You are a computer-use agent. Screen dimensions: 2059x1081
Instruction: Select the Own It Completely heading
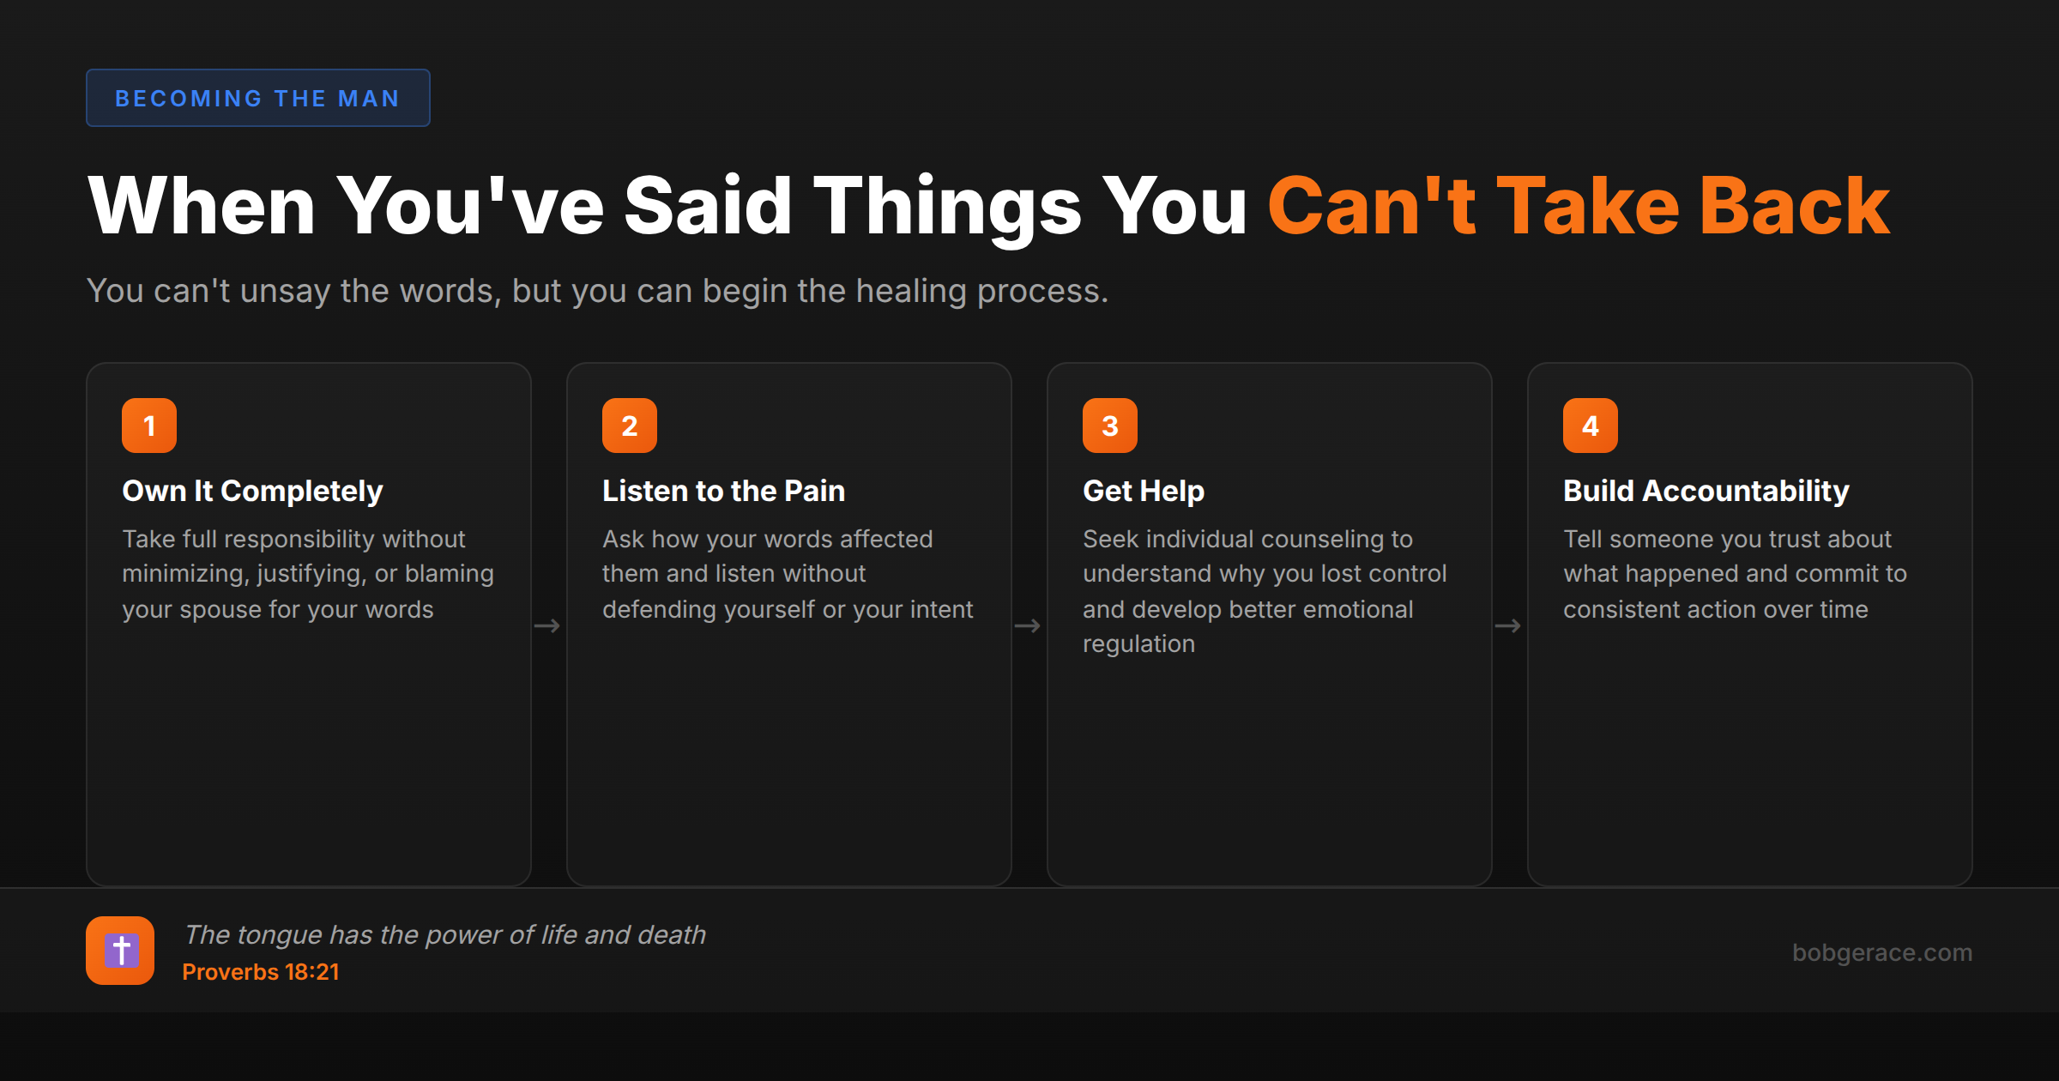coord(252,491)
